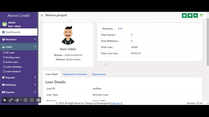Click the Expense money icon
The width and height of the screenshot is (209, 117).
[x=3, y=92]
